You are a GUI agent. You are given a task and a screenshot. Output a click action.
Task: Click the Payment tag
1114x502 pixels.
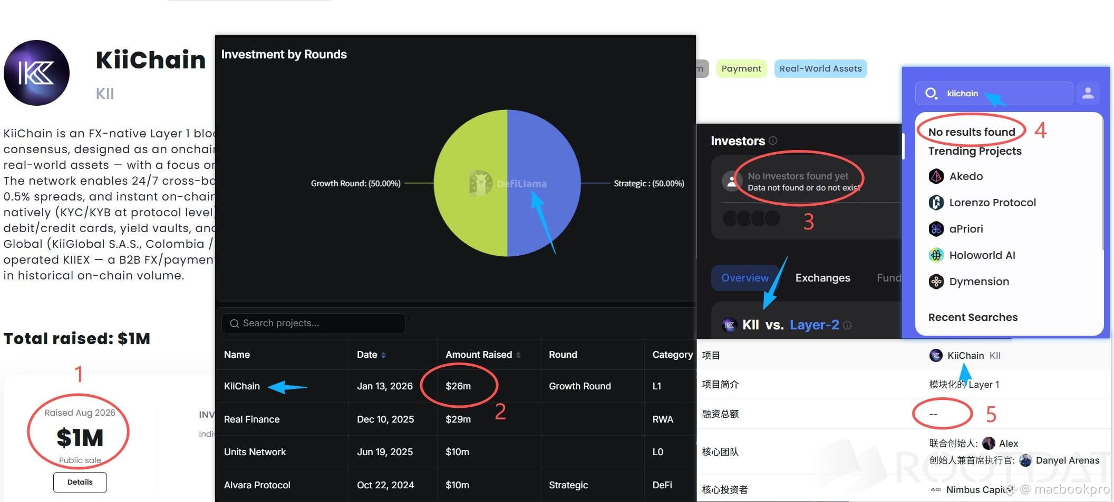point(741,68)
